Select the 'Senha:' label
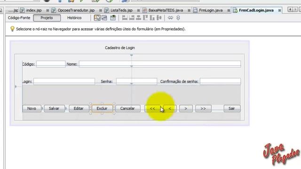 tap(107, 81)
